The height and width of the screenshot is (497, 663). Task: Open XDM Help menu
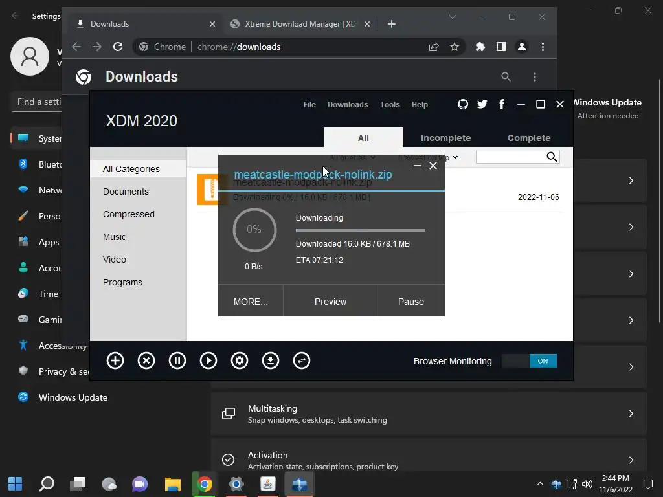tap(420, 104)
